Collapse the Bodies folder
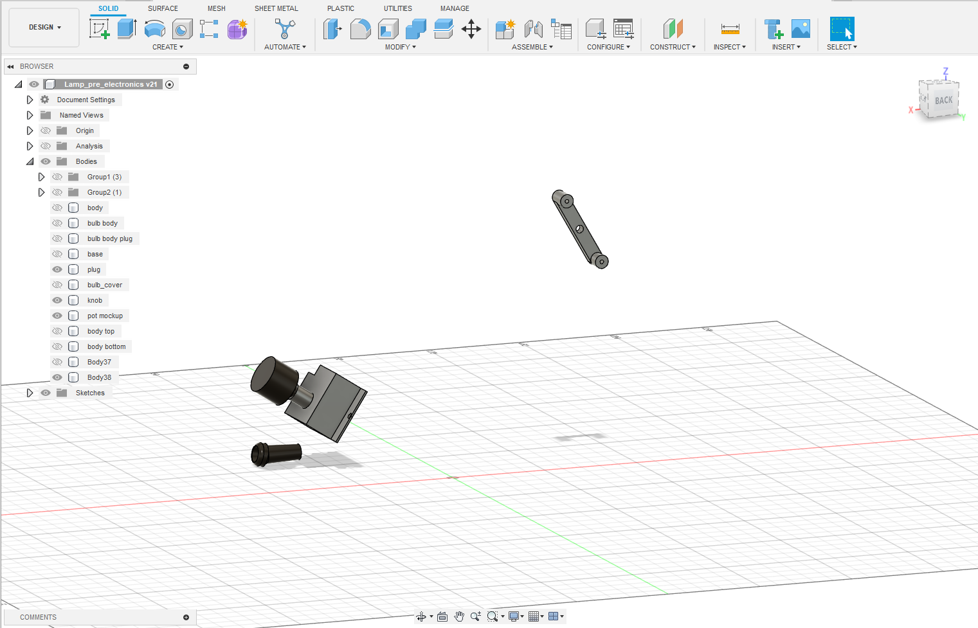Image resolution: width=978 pixels, height=628 pixels. point(30,161)
